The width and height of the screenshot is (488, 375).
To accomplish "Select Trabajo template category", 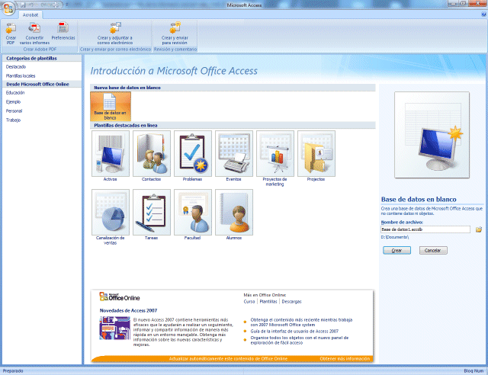I will pyautogui.click(x=14, y=120).
